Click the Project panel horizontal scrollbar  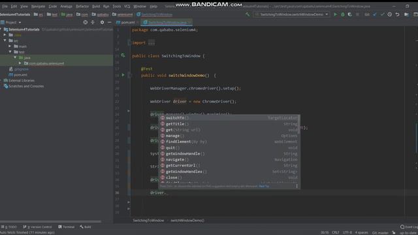coord(51,221)
